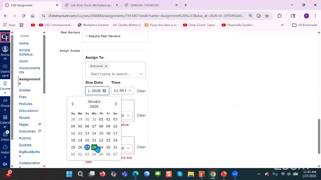
Task: Open Modules in course navigation
Action: tap(26, 104)
